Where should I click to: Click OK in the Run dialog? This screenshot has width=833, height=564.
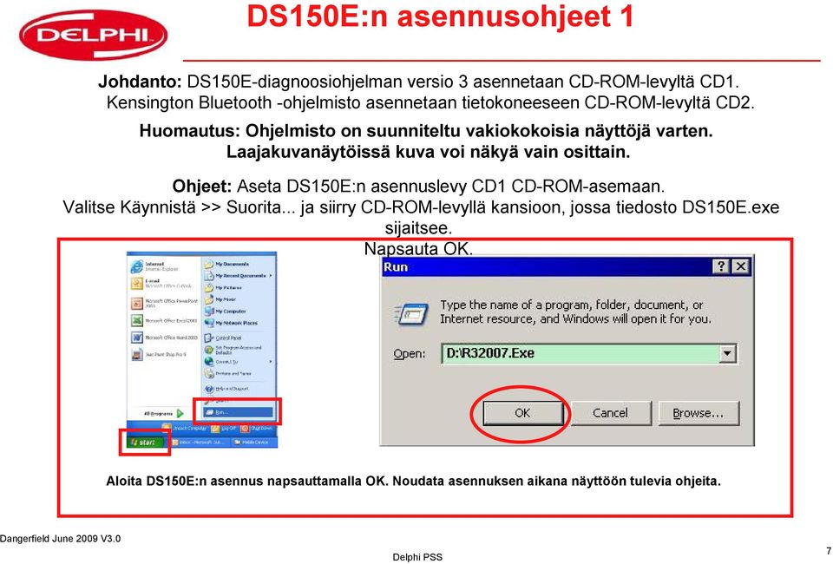(x=522, y=413)
